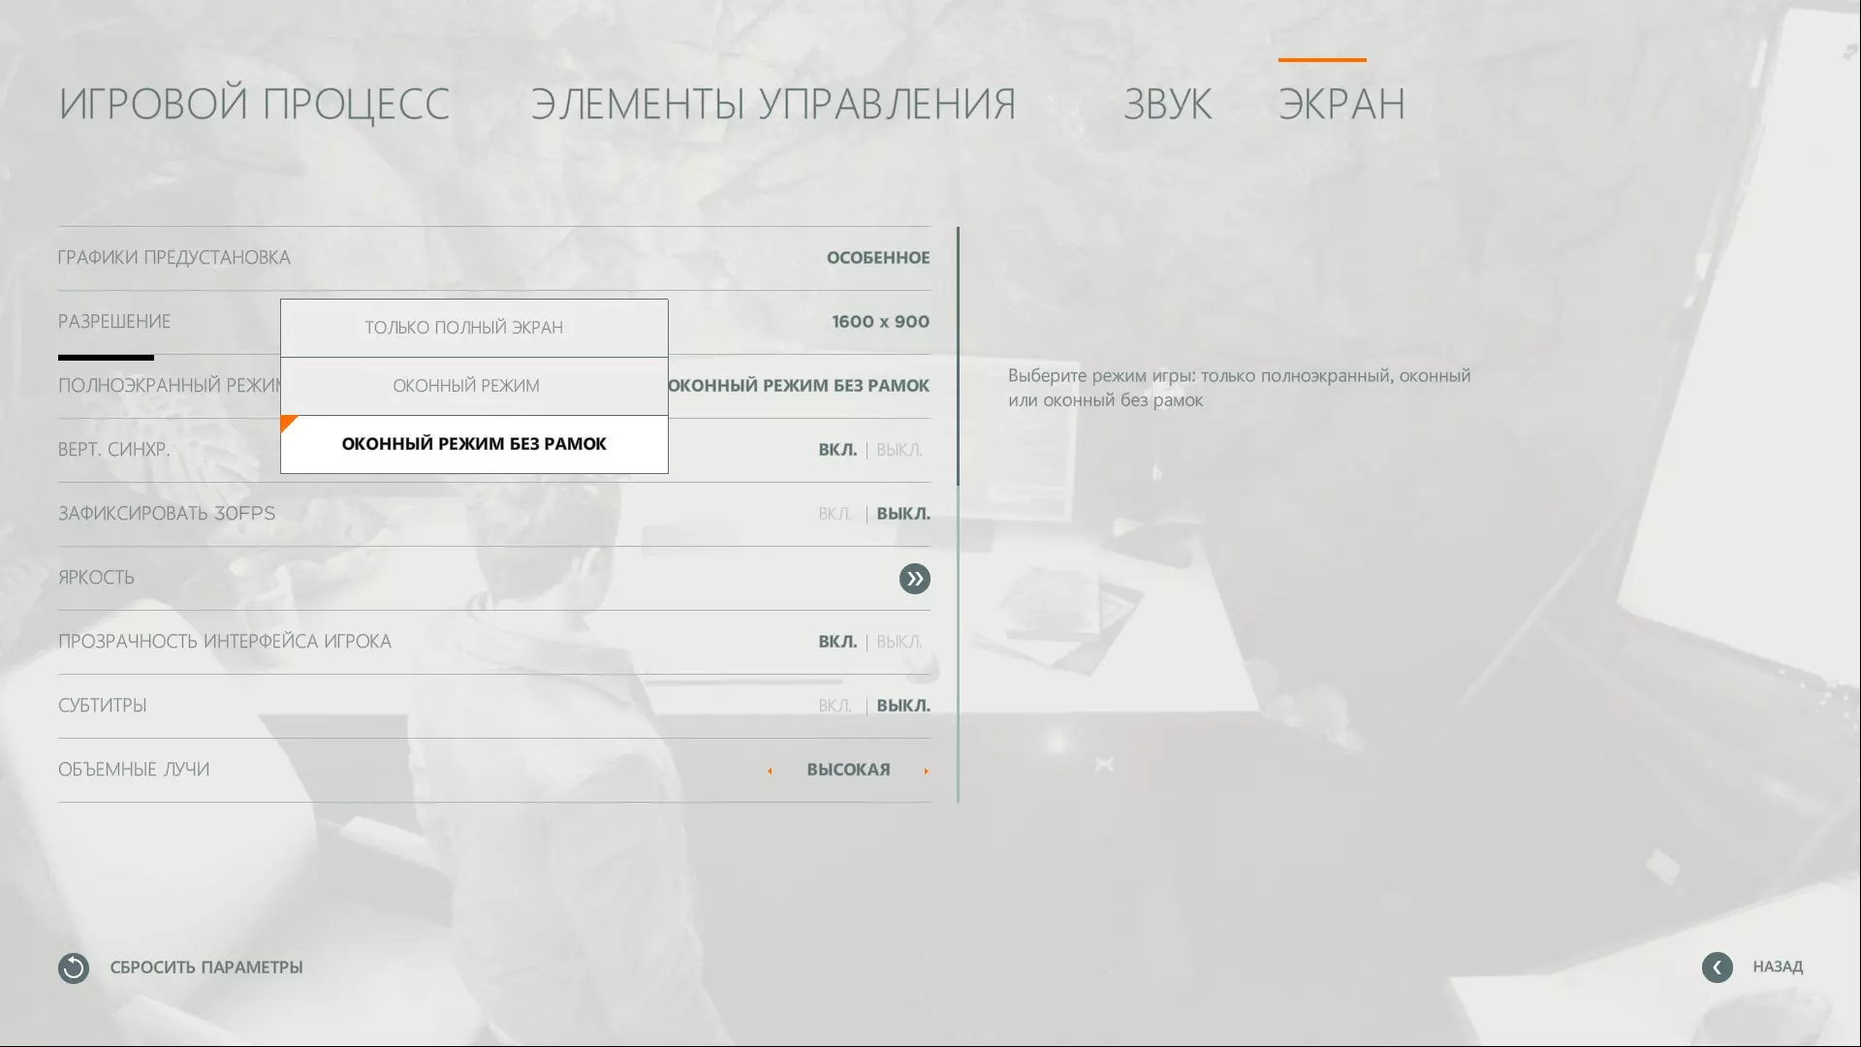Click Назад button label
Screen dimensions: 1861x1047
(1777, 967)
